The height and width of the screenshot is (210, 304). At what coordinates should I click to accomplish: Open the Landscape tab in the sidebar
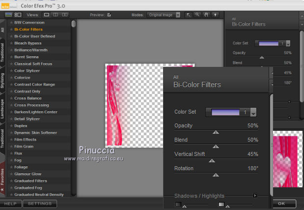pyautogui.click(x=2, y=109)
